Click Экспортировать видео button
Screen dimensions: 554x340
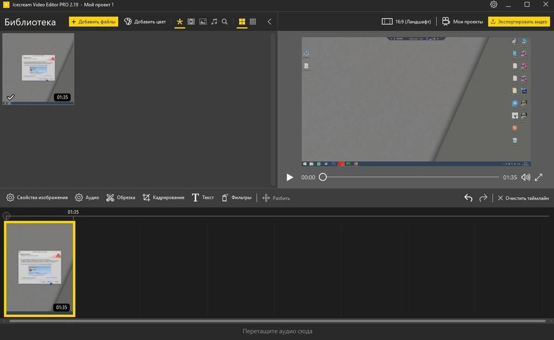pyautogui.click(x=519, y=22)
